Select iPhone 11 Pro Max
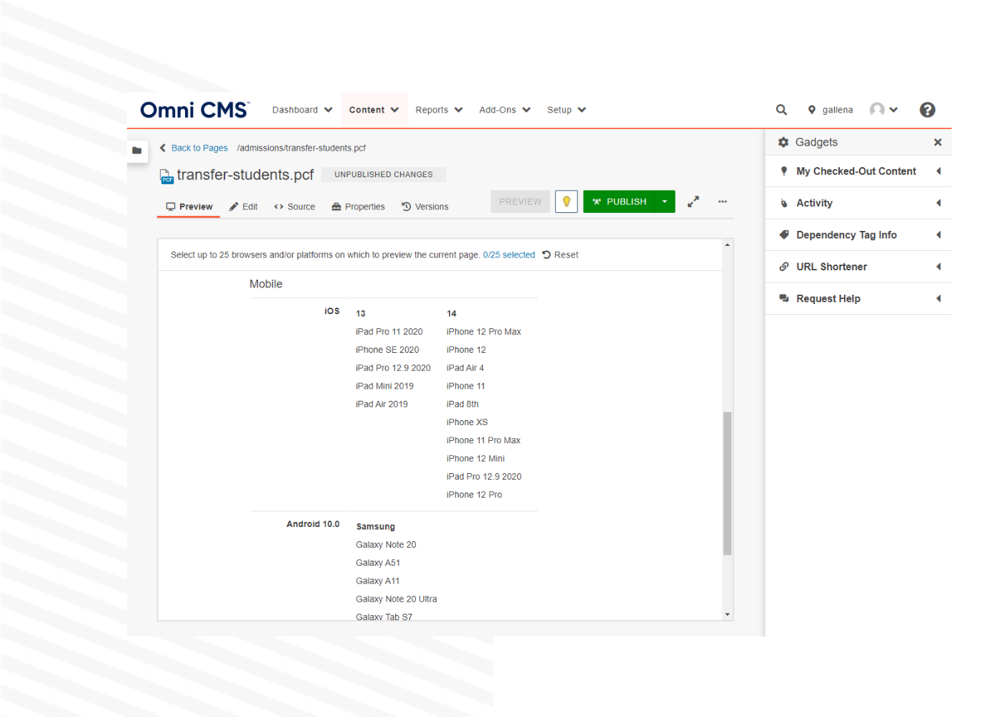1004x717 pixels. 483,440
